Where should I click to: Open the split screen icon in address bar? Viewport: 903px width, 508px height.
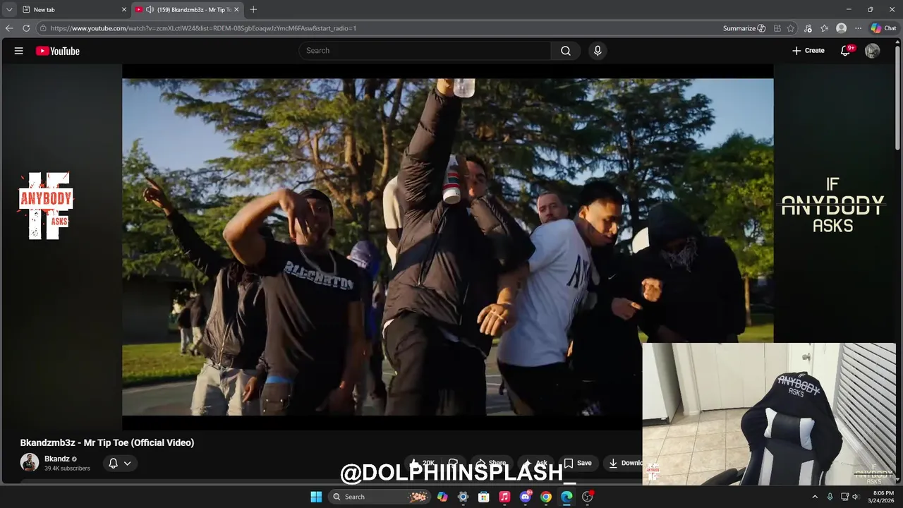tap(777, 28)
